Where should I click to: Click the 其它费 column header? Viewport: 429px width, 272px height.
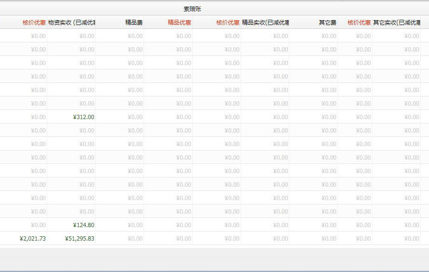point(328,22)
